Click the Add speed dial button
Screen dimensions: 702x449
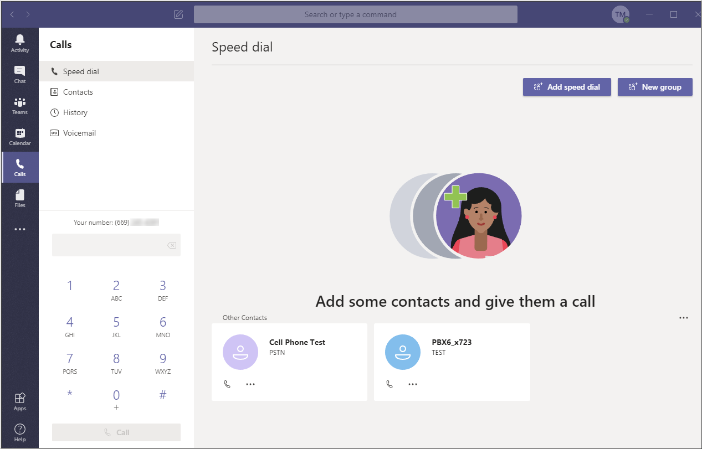567,87
